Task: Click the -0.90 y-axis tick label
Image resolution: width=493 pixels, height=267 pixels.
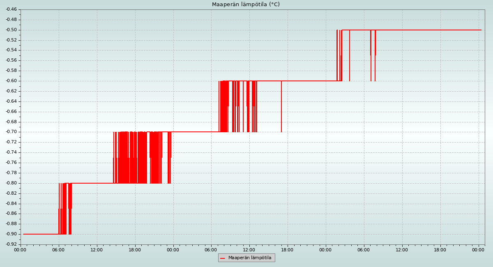Action: point(11,234)
